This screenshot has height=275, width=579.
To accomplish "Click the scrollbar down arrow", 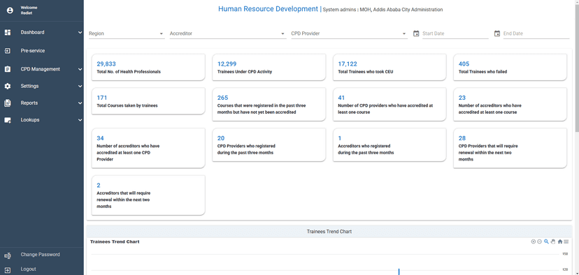I will coord(577,273).
